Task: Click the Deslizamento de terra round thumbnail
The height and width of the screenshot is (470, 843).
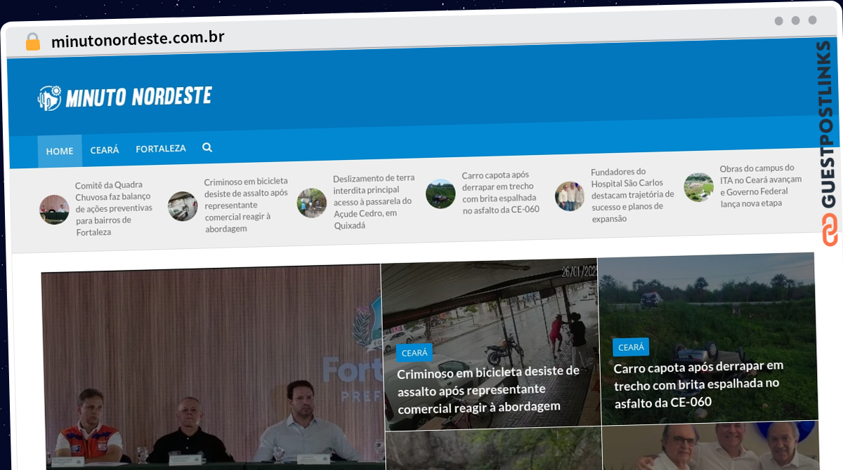Action: [x=311, y=203]
